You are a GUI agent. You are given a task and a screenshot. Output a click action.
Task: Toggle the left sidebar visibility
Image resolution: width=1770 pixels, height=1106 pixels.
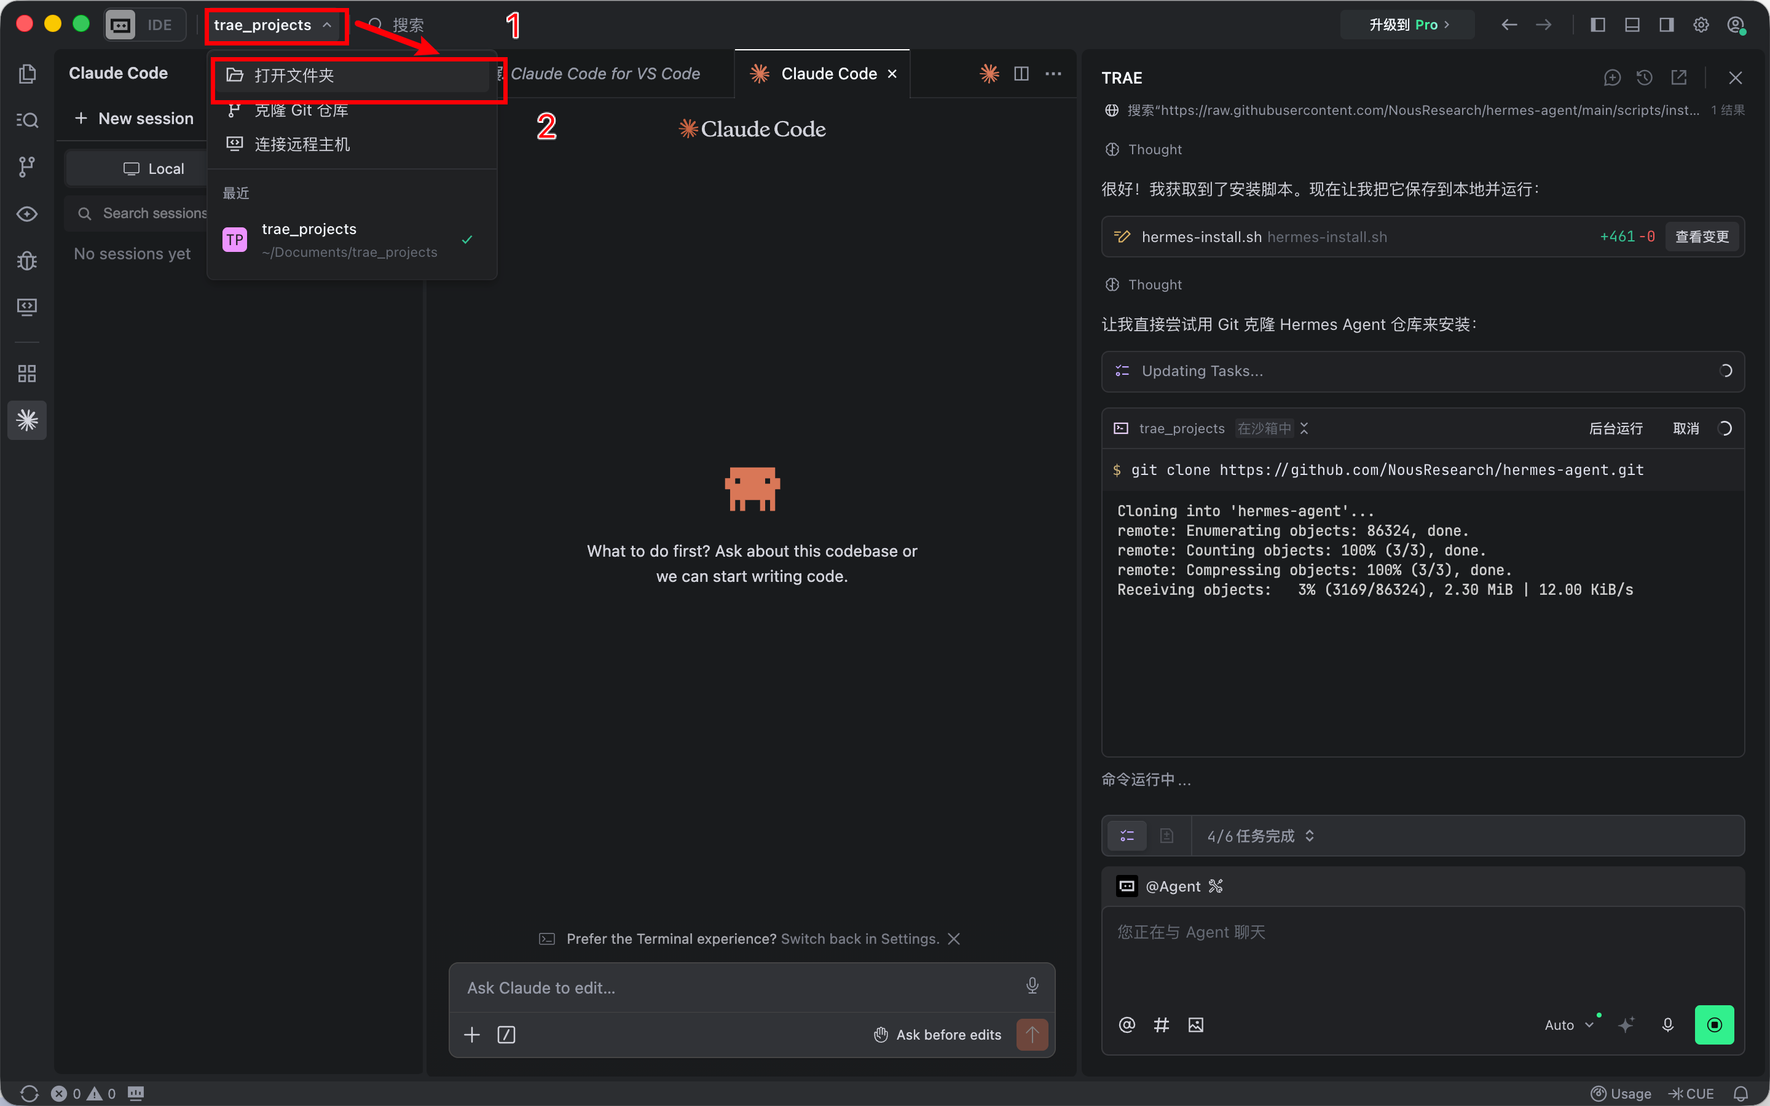point(1598,25)
